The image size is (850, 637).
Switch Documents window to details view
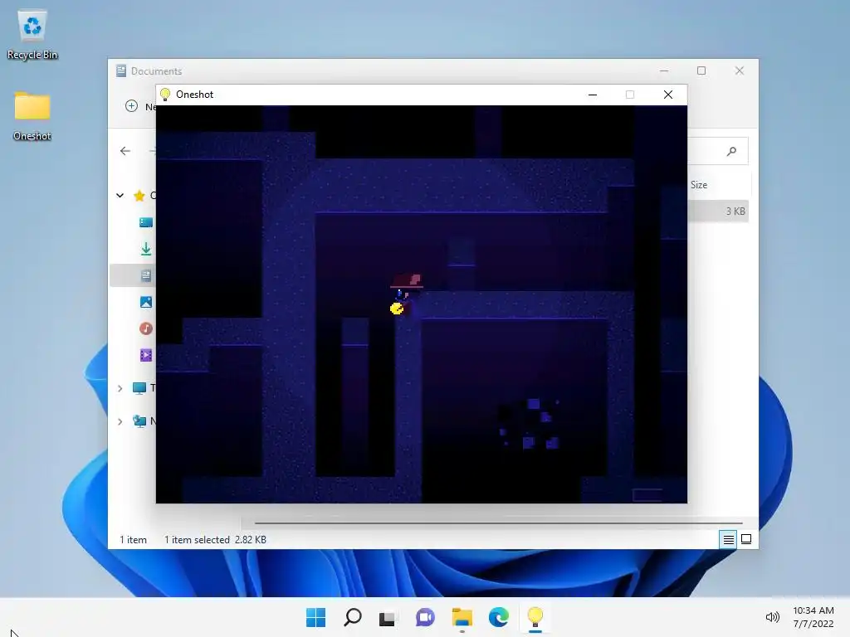click(x=728, y=539)
